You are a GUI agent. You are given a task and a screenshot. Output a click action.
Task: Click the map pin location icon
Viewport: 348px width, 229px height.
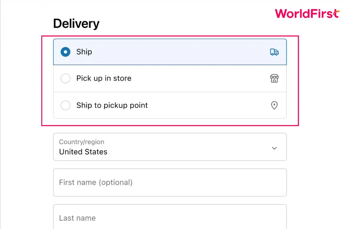coord(274,105)
